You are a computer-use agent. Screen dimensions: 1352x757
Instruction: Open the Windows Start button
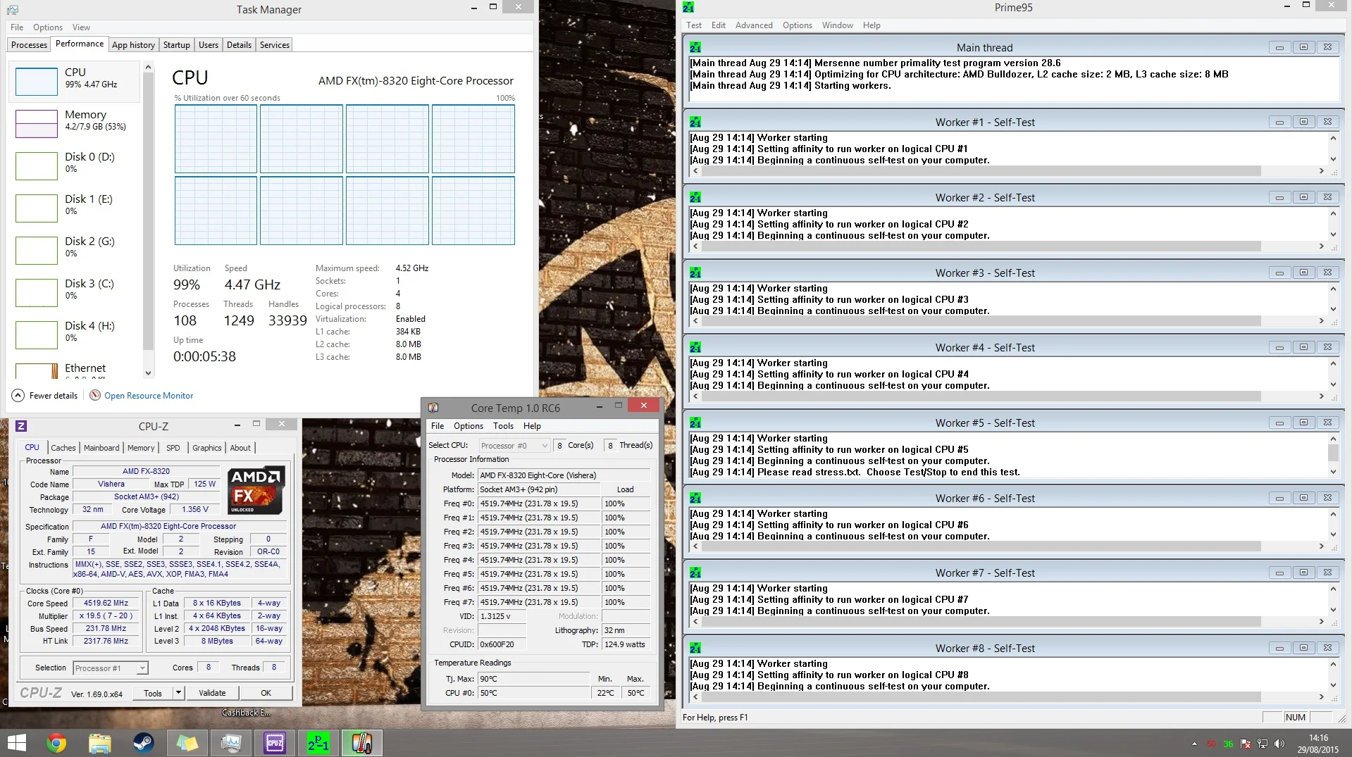click(x=16, y=743)
